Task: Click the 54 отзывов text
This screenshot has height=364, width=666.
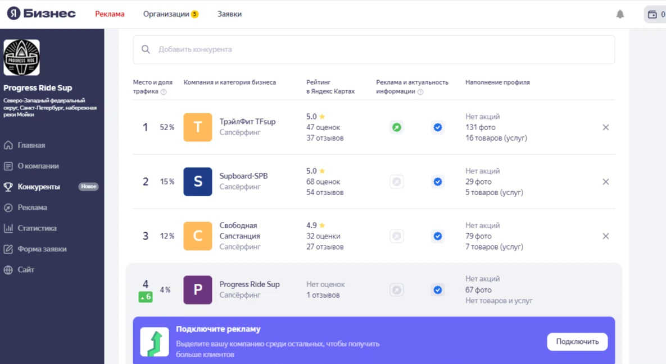Action: coord(325,192)
